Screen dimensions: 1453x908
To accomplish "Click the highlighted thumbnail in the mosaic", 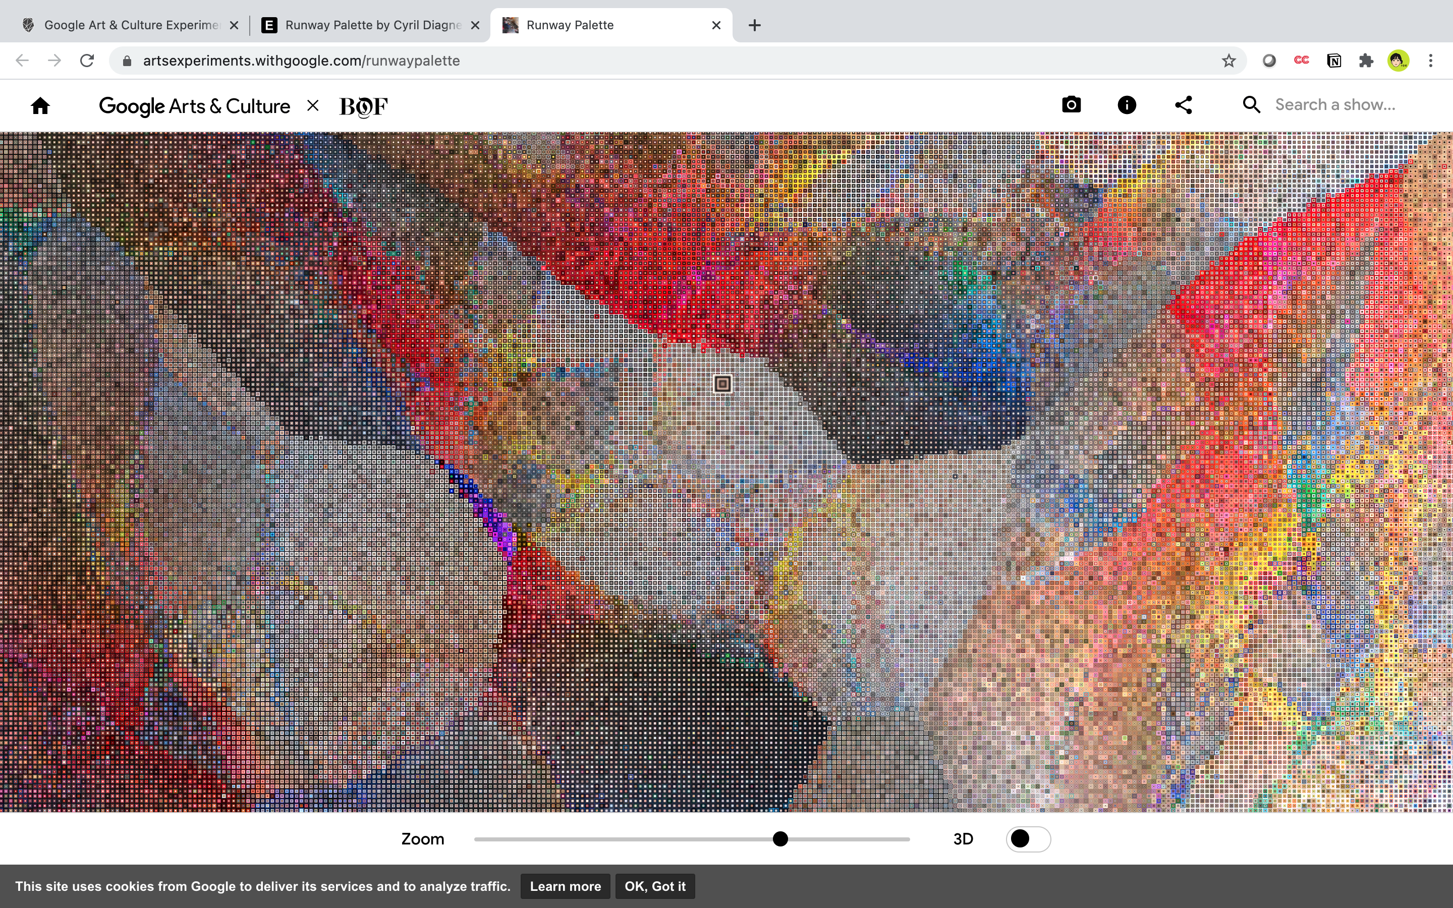I will [x=723, y=384].
